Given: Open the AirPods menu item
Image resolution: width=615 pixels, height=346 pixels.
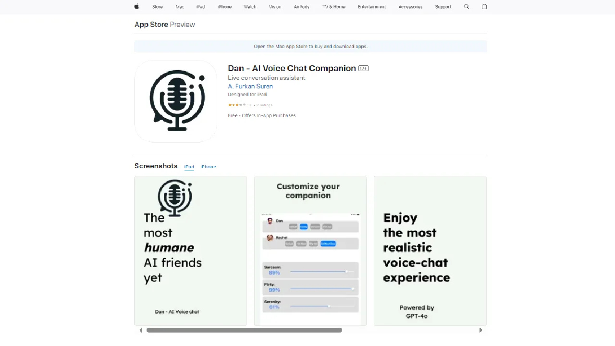Looking at the screenshot, I should click(301, 7).
